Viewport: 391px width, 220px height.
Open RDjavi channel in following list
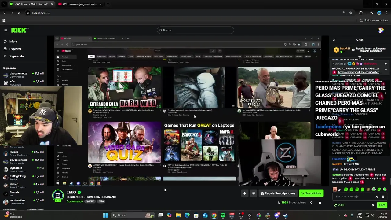point(23,153)
